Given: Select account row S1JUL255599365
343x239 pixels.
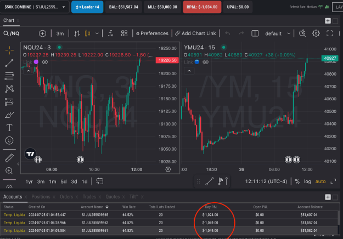Looking at the screenshot, I should tap(169, 215).
